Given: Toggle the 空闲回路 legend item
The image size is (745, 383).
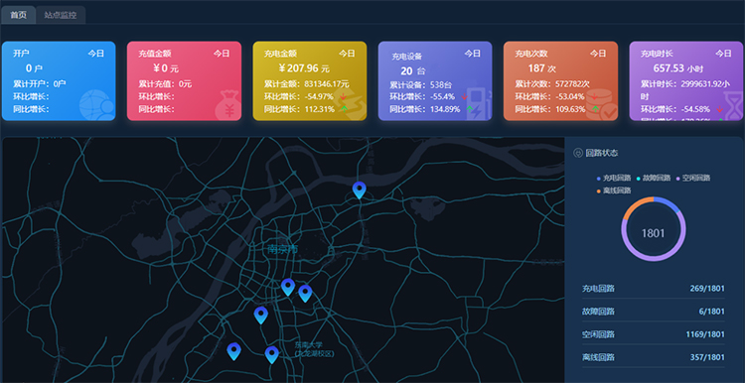Looking at the screenshot, I should 693,178.
